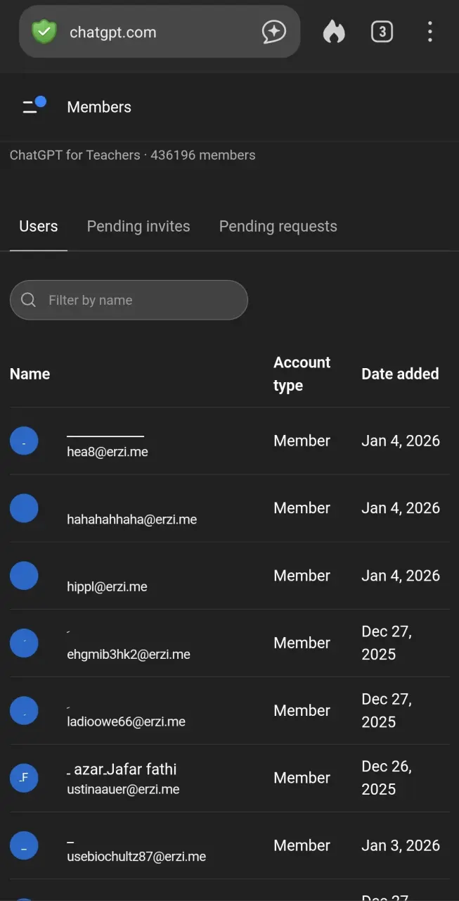Viewport: 459px width, 901px height.
Task: Click the Jan 3, 2026 date
Action: pyautogui.click(x=401, y=845)
